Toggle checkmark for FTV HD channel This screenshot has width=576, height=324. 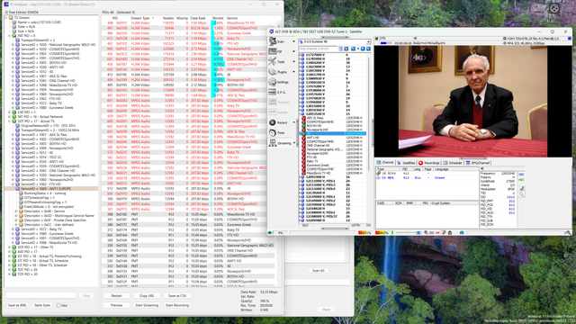(x=303, y=157)
